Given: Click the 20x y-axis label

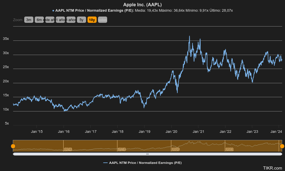Looking at the screenshot, I should coord(6,81).
